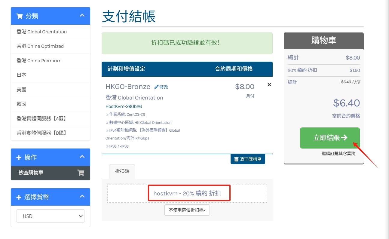The image size is (389, 239).
Task: Select the 日本 category in sidebar
Action: tap(21, 75)
